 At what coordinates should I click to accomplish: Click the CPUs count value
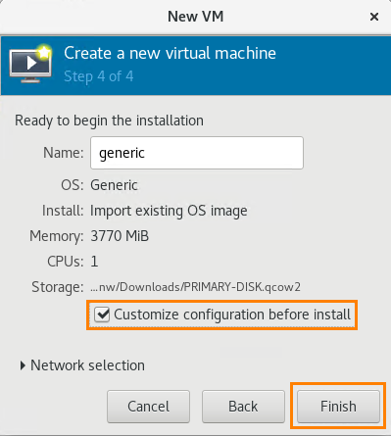[x=94, y=262]
